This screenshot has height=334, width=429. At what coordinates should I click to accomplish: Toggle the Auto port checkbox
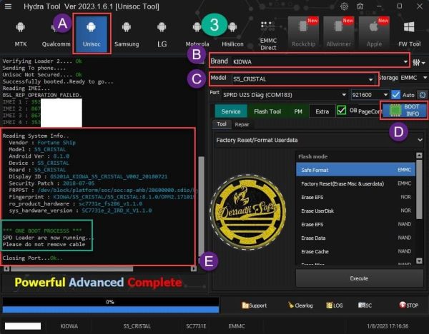coord(395,95)
